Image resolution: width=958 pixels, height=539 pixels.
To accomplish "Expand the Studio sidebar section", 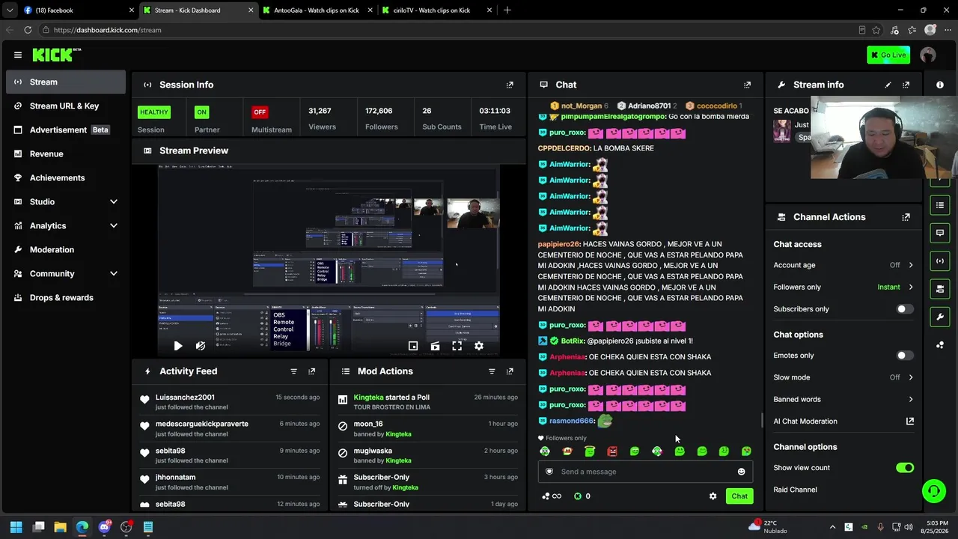I will click(66, 202).
